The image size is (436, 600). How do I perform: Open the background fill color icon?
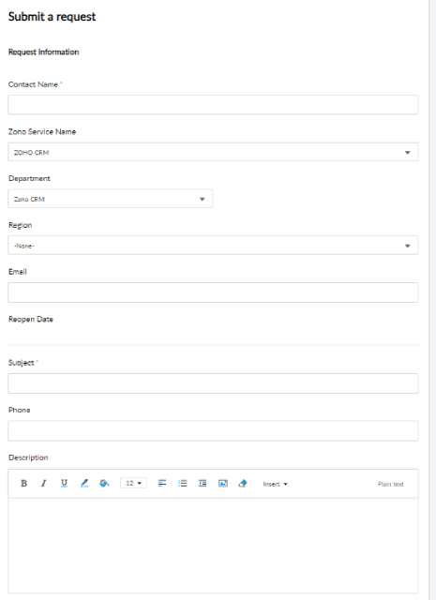[x=104, y=484]
